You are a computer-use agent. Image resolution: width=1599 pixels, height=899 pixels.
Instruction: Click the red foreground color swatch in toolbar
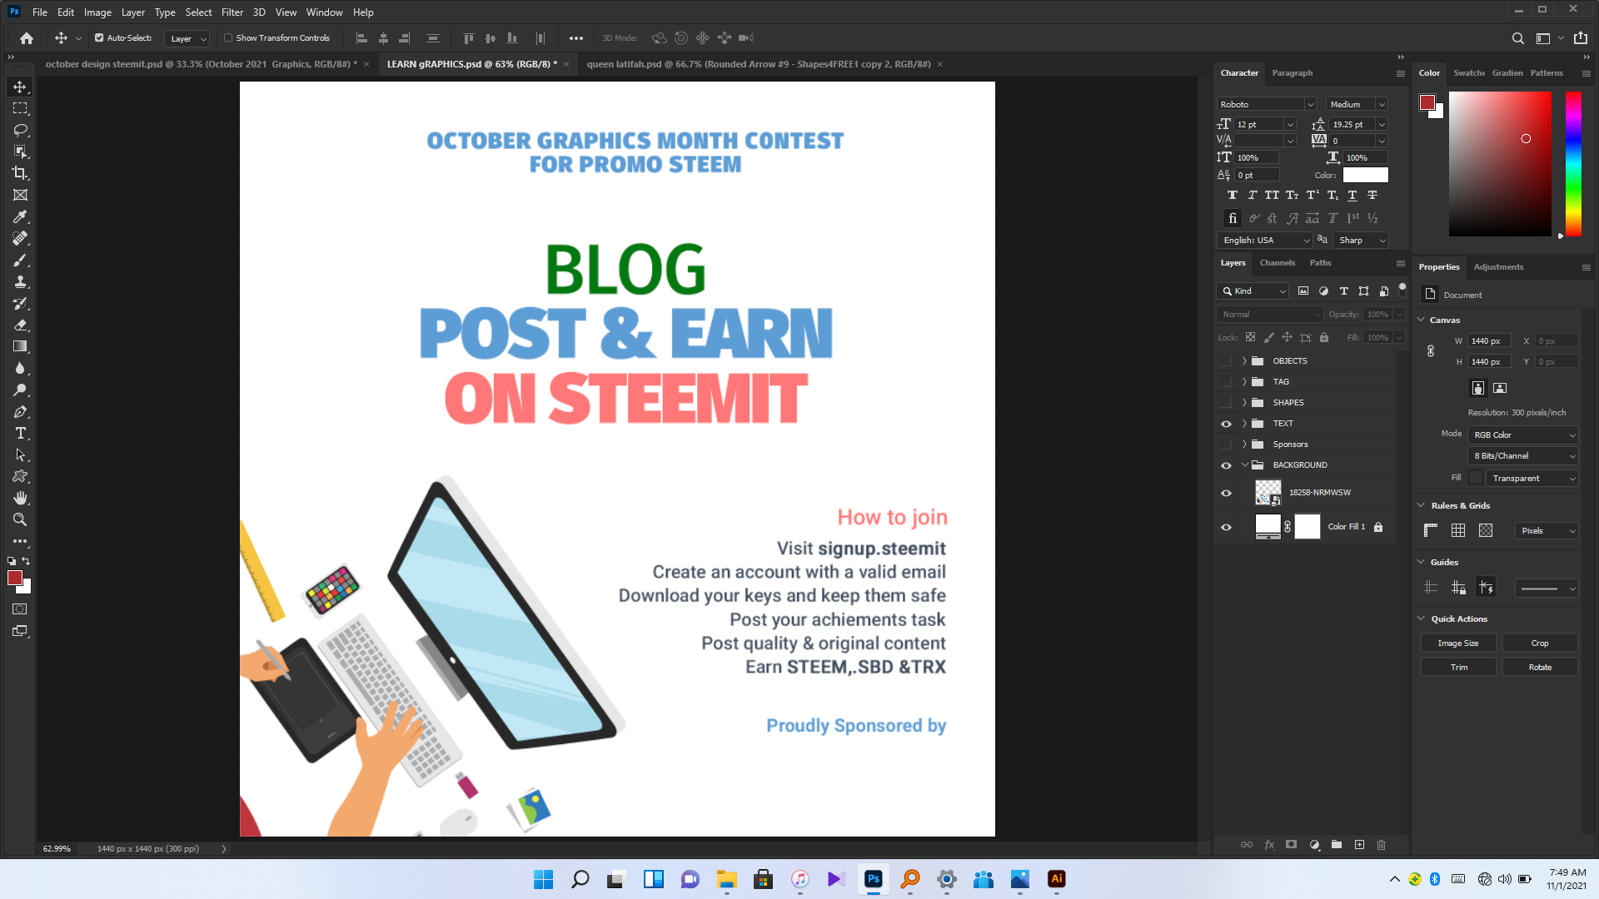click(x=14, y=578)
